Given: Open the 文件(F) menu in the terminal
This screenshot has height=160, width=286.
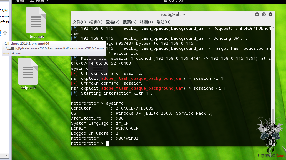Looking at the screenshot, I should pyautogui.click(x=79, y=22).
